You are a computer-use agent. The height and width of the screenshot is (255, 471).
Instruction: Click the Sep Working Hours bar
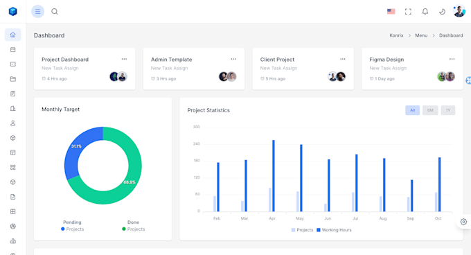(x=412, y=195)
